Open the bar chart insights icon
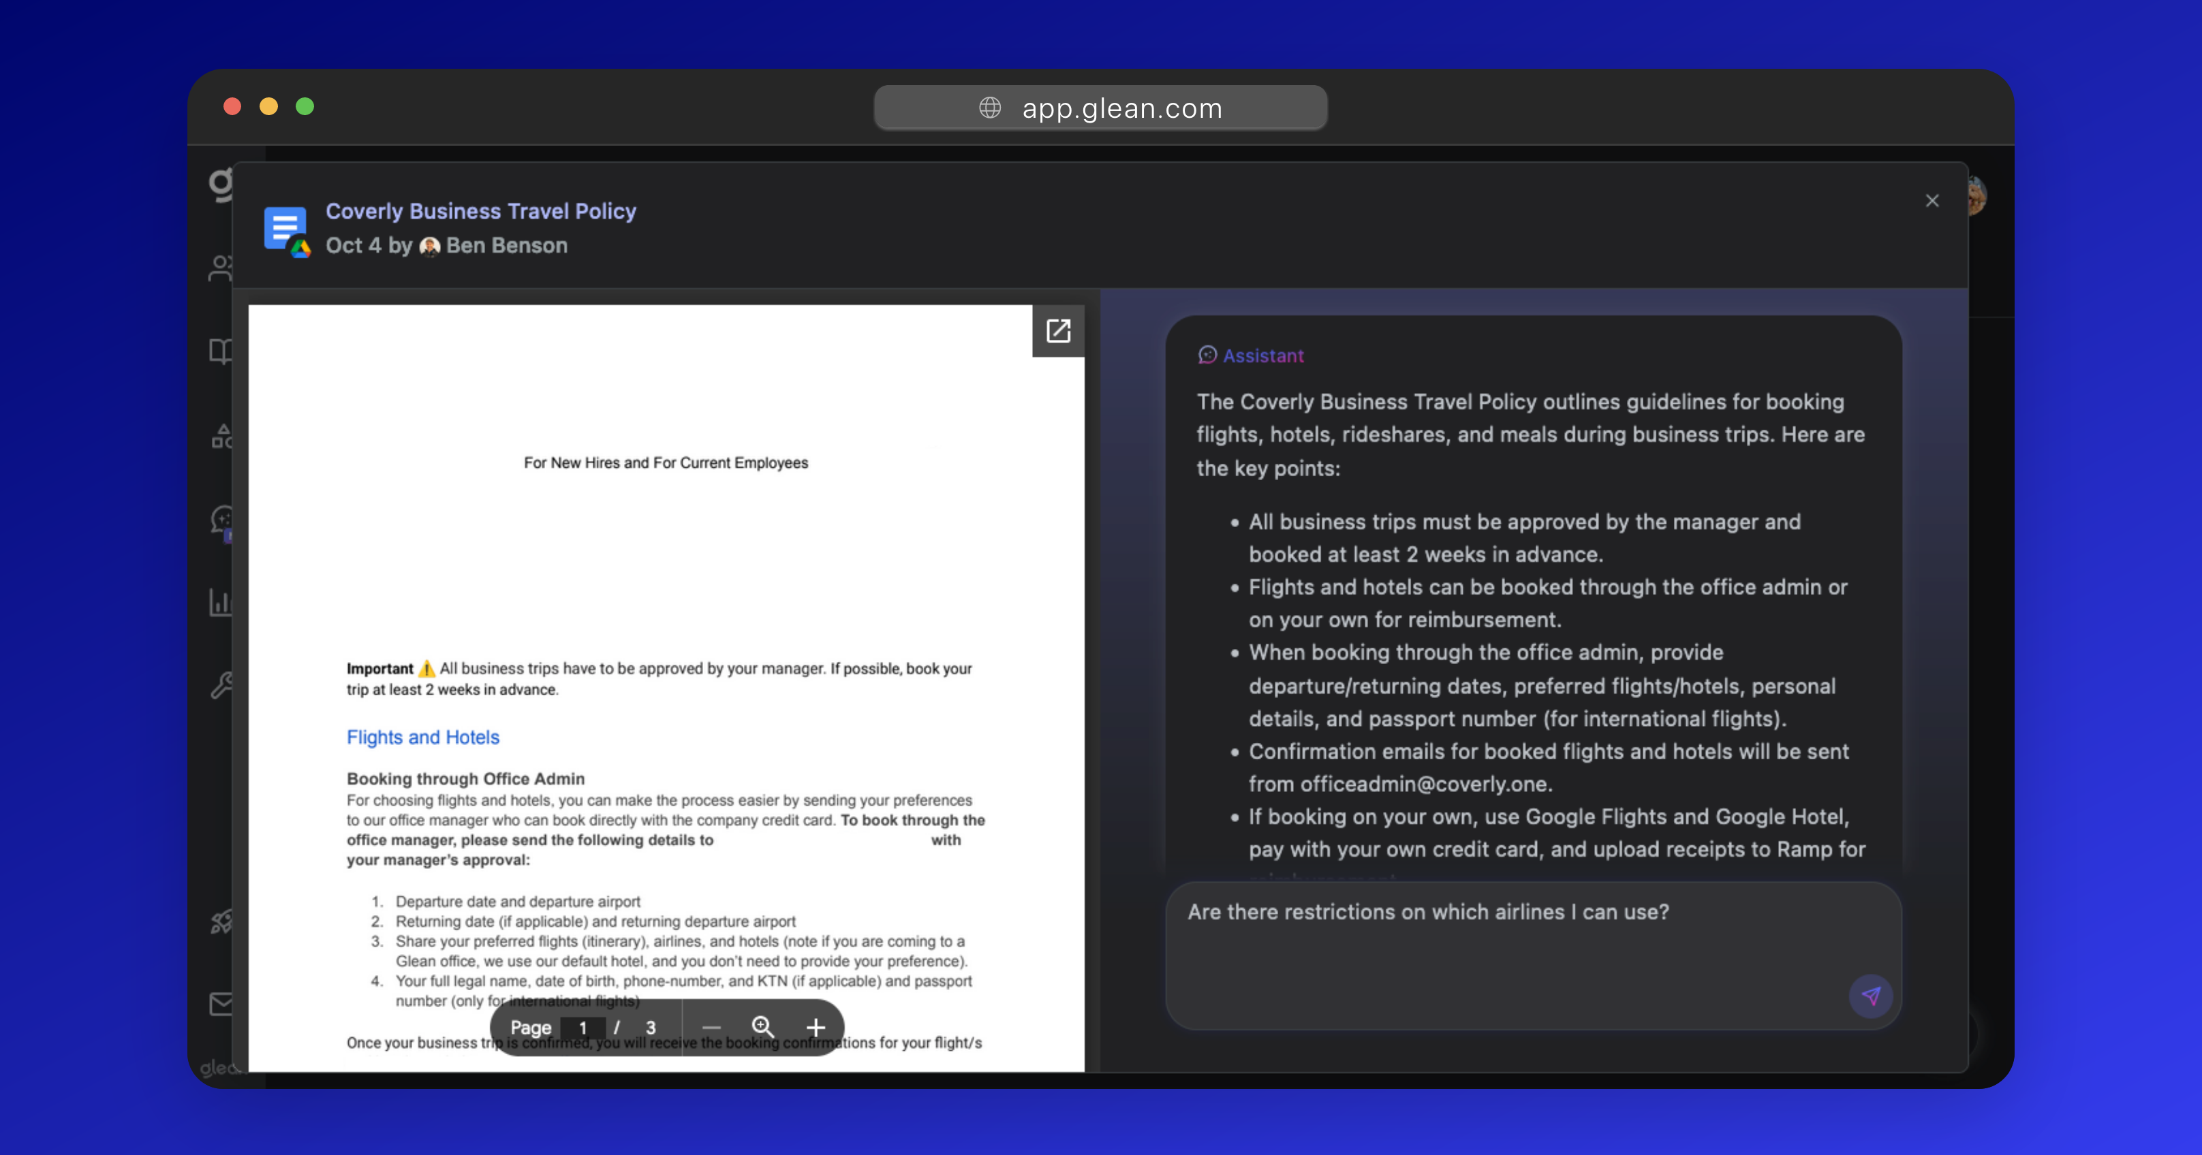Image resolution: width=2202 pixels, height=1155 pixels. [221, 602]
